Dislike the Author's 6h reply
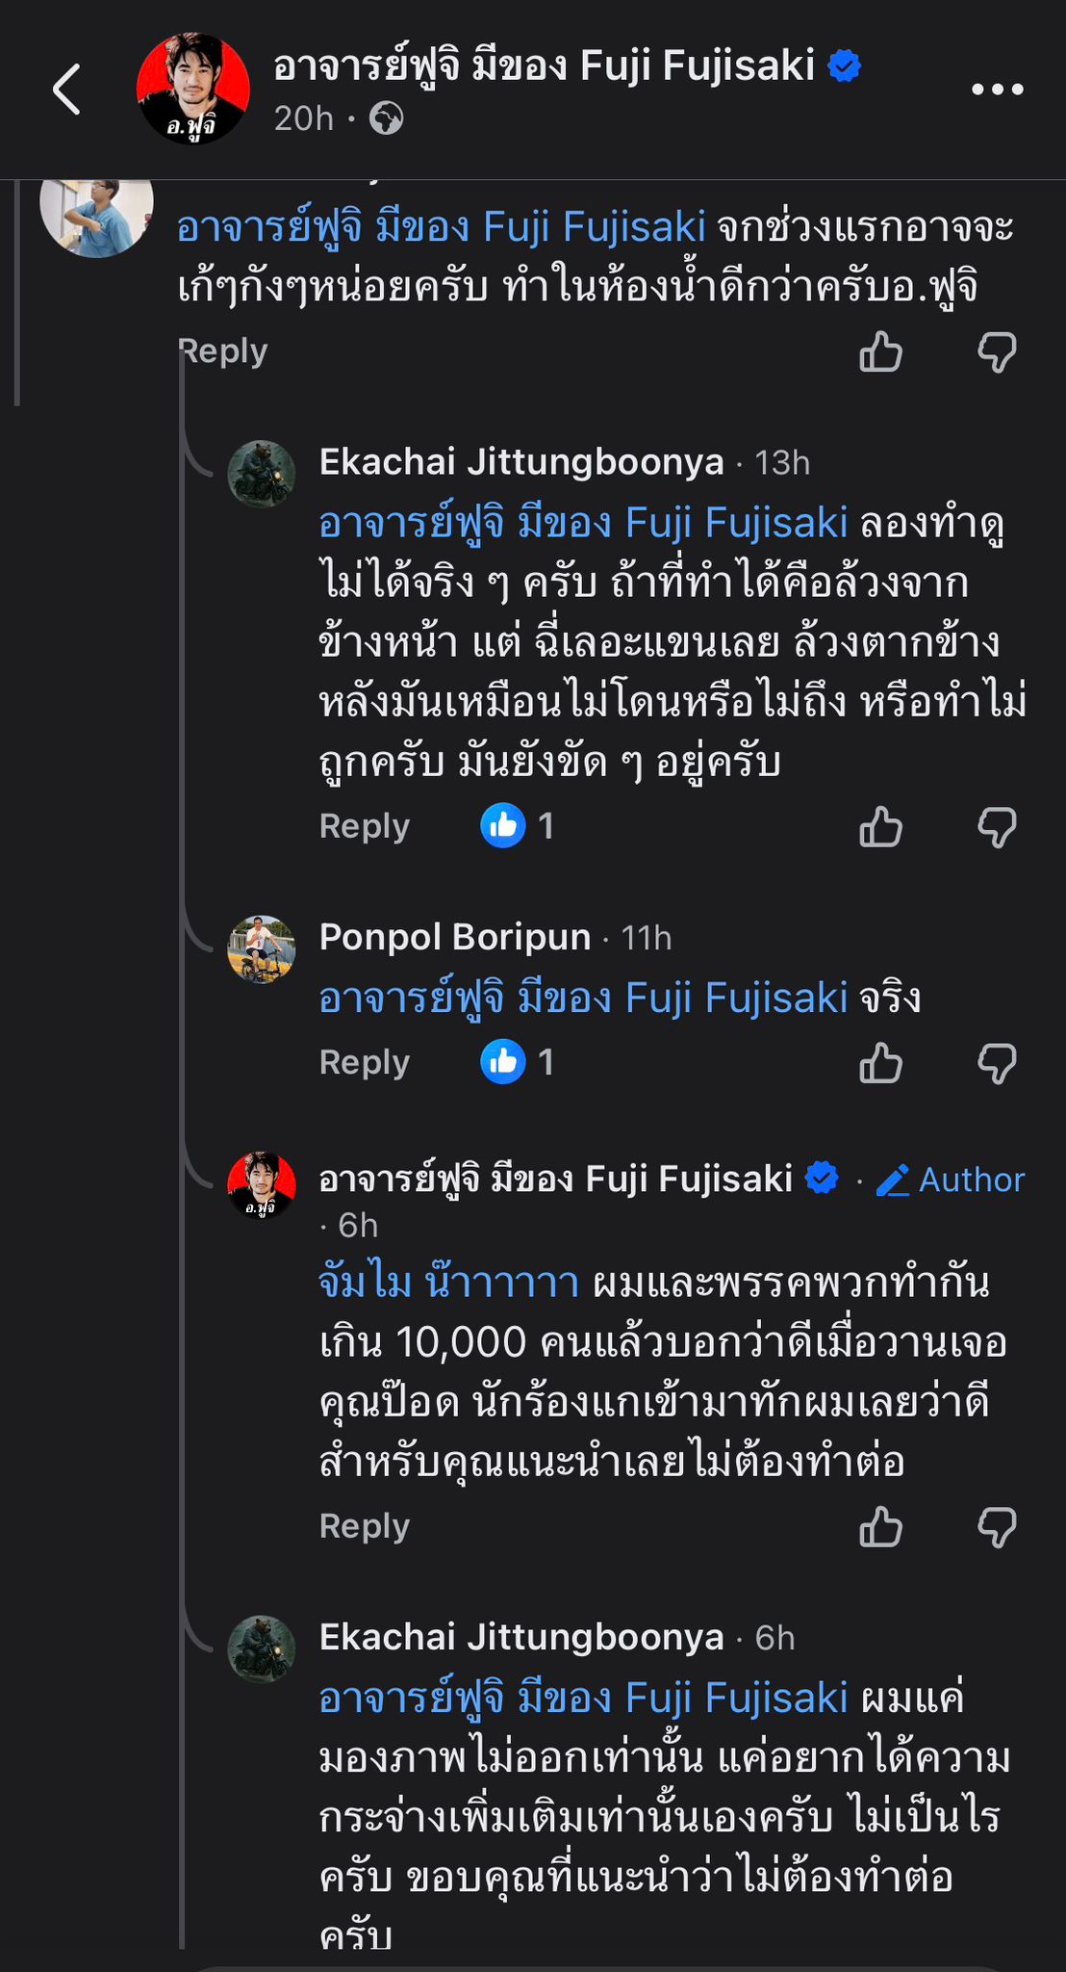 coord(997,1528)
